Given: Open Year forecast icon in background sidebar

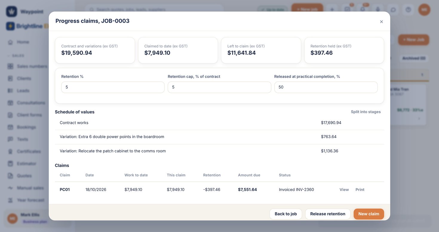Looking at the screenshot, I should 10,200.
